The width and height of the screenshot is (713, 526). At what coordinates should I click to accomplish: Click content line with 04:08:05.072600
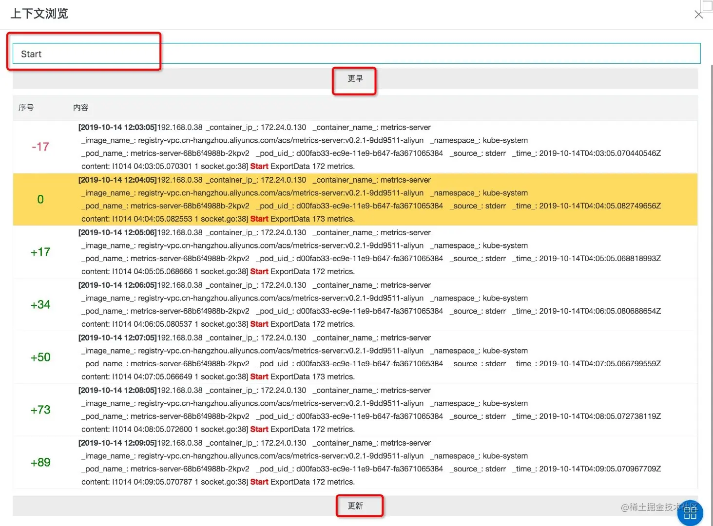218,429
